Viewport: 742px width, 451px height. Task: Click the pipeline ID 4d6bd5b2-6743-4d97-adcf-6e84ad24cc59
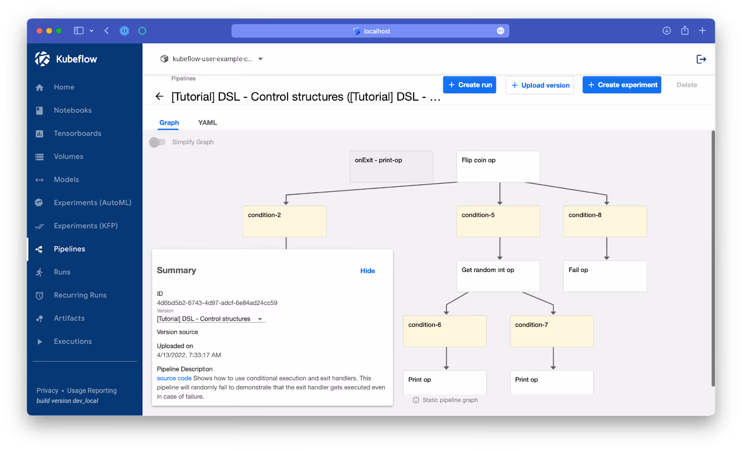click(217, 303)
